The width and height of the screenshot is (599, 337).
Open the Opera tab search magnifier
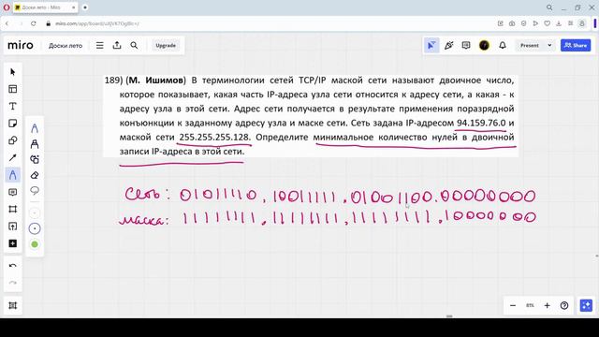click(x=549, y=7)
